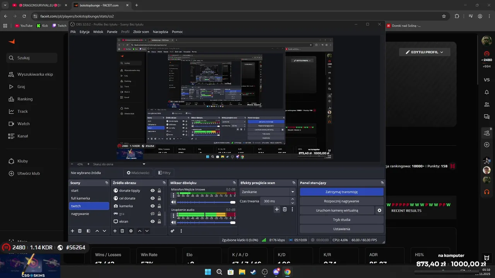
Task: Open Skaluj do okna scaling dropdown
Action: 119,164
